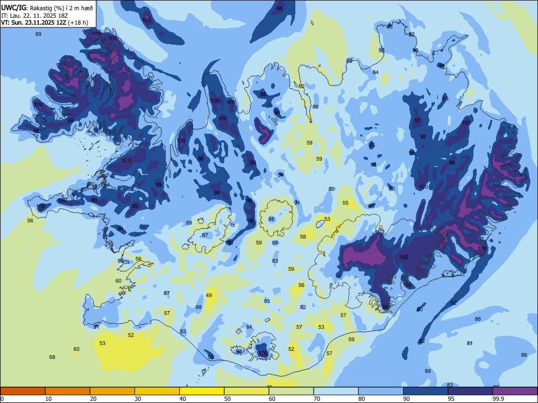Click the pale yellow 50–60 legend swatch
The image size is (538, 403).
246,391
